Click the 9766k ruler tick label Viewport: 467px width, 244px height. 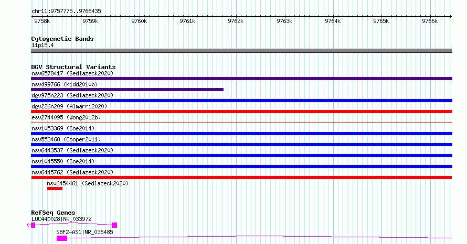[x=430, y=21]
